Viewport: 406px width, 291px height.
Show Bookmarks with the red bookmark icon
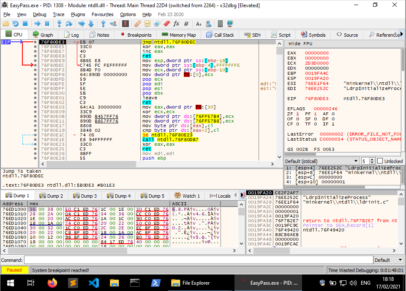167,24
